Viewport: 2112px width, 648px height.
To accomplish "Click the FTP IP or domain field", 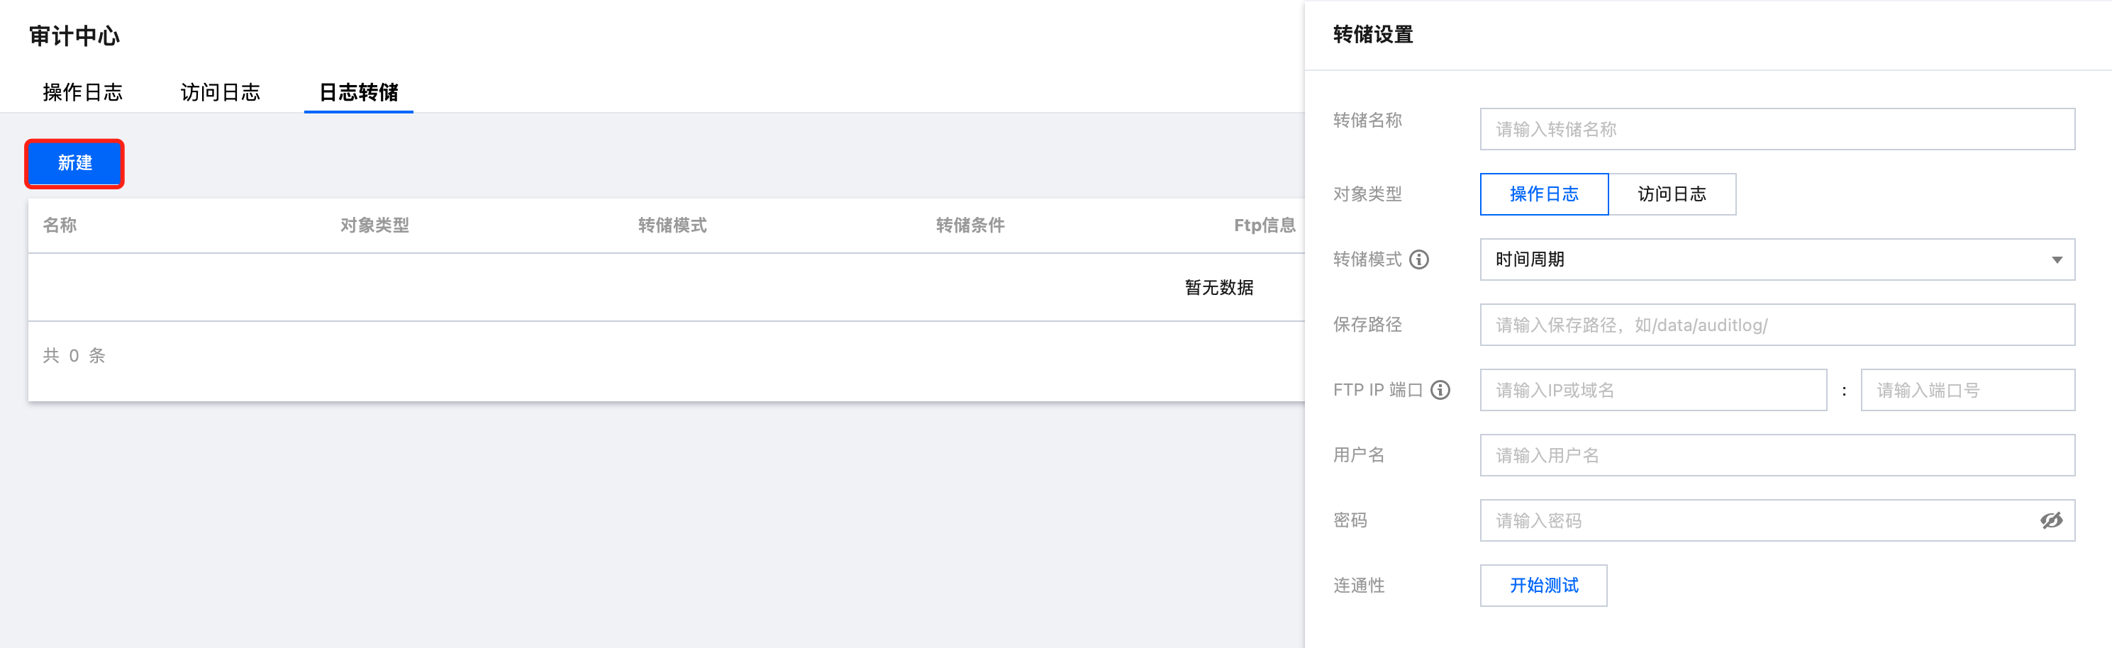I will (x=1653, y=390).
